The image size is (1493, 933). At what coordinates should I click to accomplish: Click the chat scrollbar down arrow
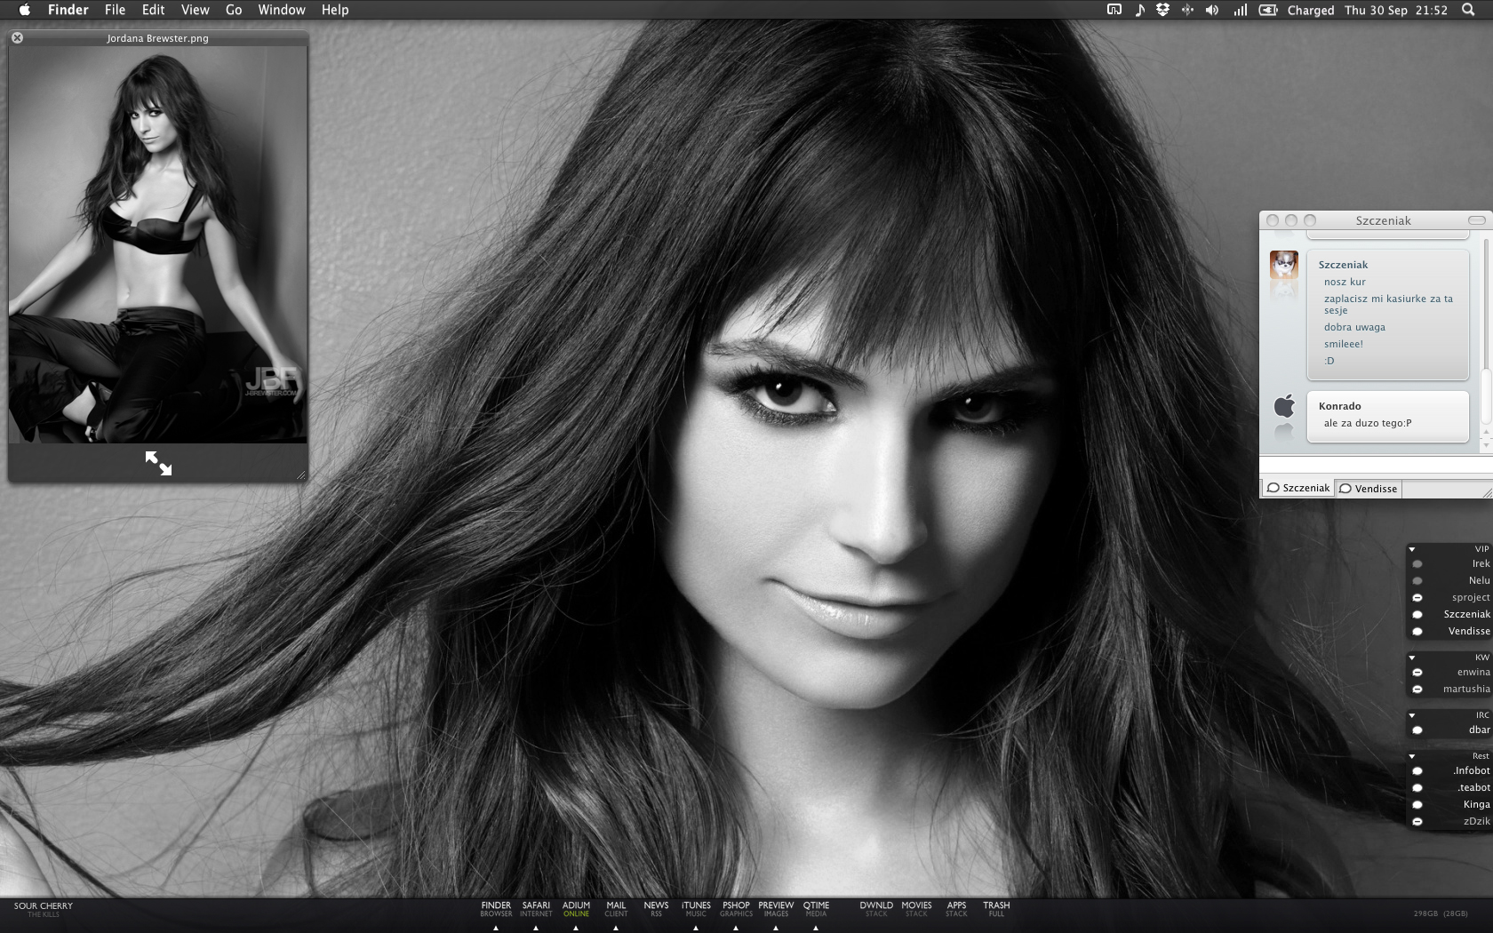[1486, 444]
